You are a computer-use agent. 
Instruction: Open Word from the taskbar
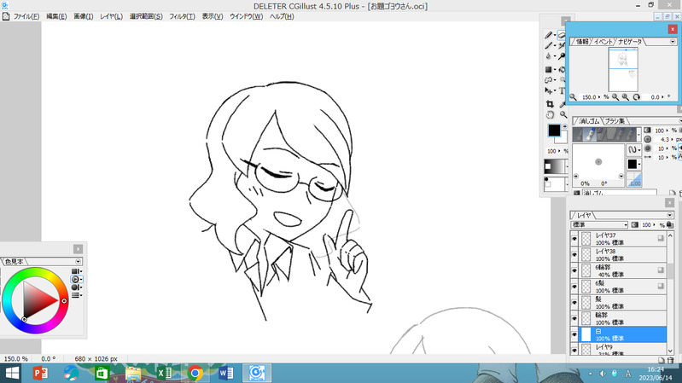pyautogui.click(x=226, y=373)
